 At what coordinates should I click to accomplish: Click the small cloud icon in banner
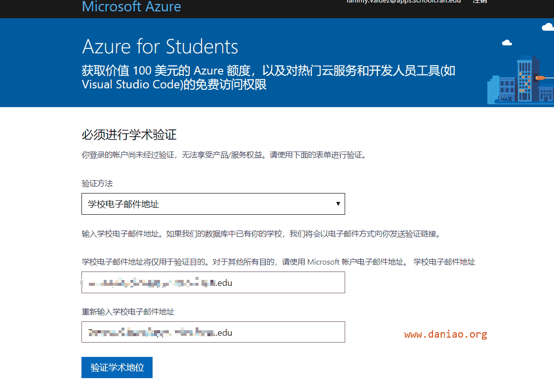coord(507,43)
